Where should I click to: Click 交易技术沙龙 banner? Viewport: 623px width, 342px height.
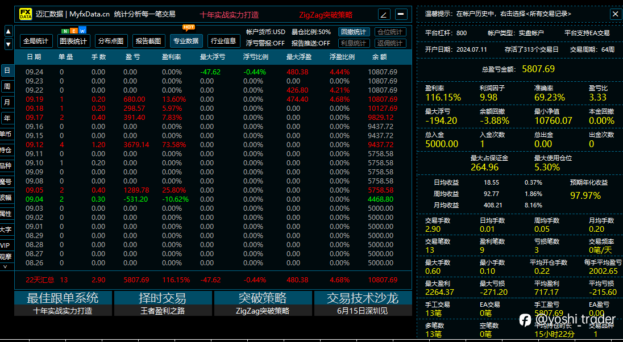pos(363,303)
